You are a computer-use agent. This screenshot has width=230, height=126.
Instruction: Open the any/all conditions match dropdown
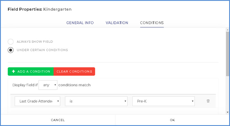pyautogui.click(x=48, y=85)
